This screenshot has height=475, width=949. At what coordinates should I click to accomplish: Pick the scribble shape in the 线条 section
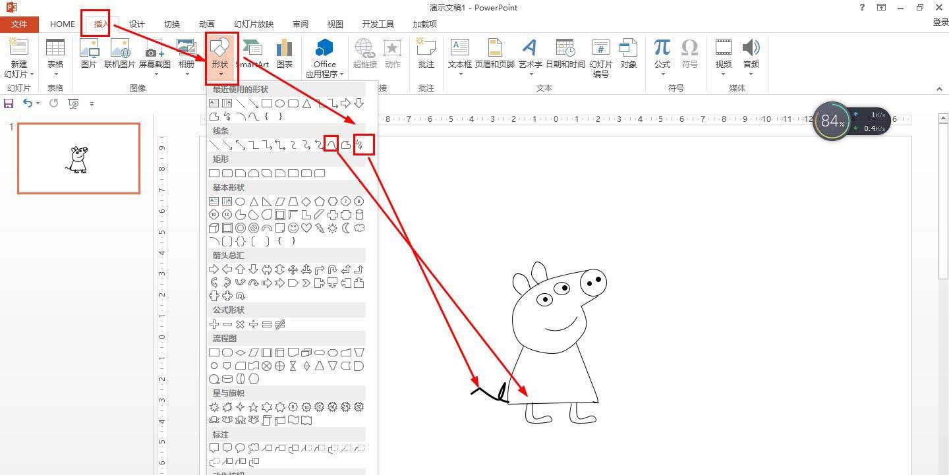coord(359,145)
